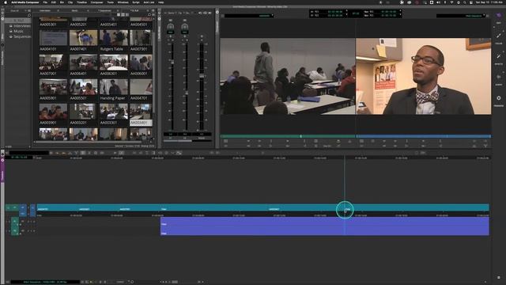Open the Apple menu

coord(6,2)
